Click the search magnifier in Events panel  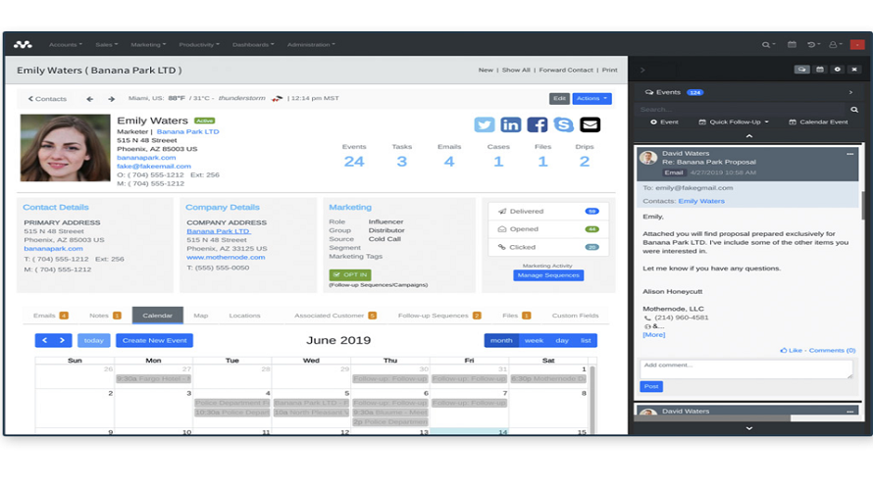(854, 110)
